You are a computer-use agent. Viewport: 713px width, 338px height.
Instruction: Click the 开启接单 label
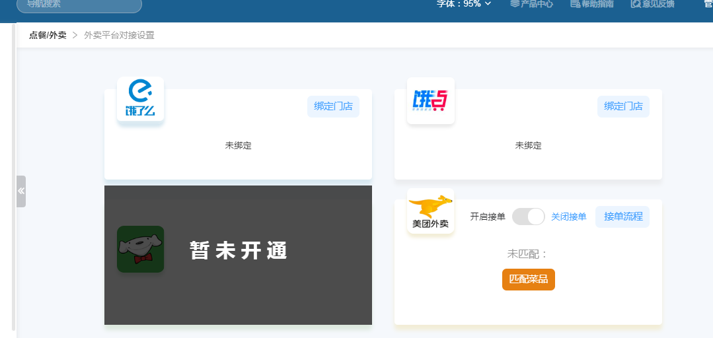(488, 217)
